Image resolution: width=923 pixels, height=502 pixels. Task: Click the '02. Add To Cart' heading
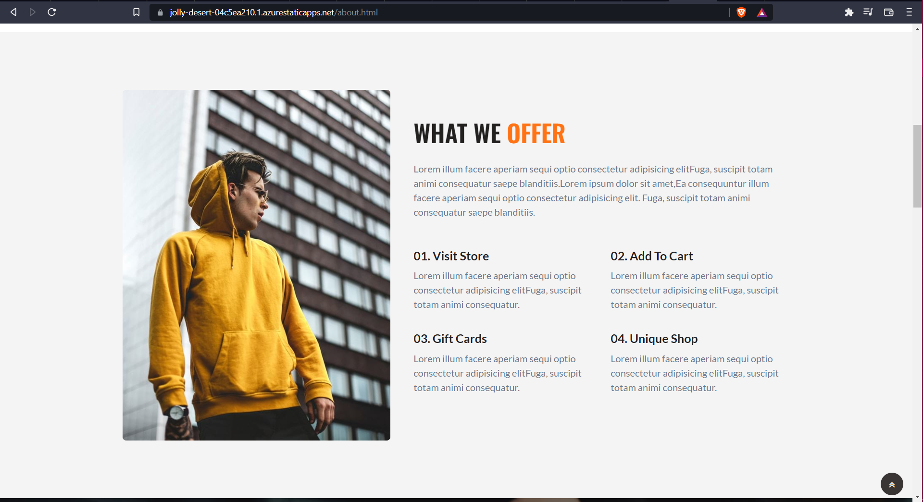pos(651,256)
